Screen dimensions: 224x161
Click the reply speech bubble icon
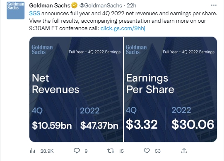point(77,151)
